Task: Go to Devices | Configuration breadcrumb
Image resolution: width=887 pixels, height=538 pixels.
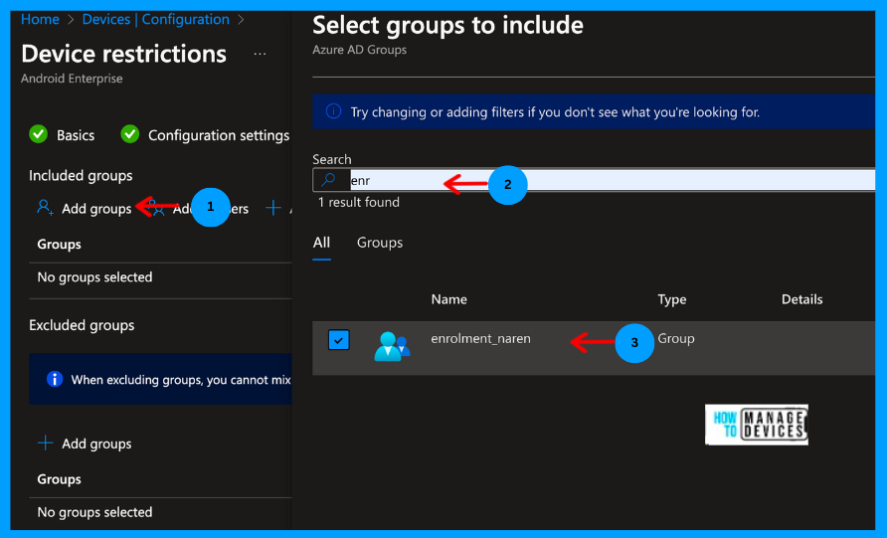Action: pos(155,19)
